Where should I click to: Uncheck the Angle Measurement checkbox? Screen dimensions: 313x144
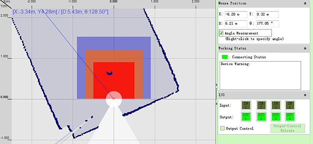pyautogui.click(x=221, y=33)
